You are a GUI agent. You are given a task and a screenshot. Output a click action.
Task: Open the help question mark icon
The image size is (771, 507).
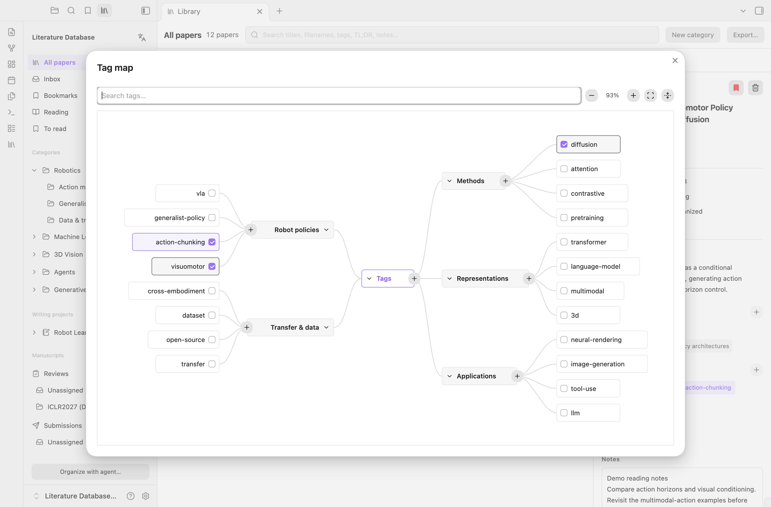coord(131,496)
